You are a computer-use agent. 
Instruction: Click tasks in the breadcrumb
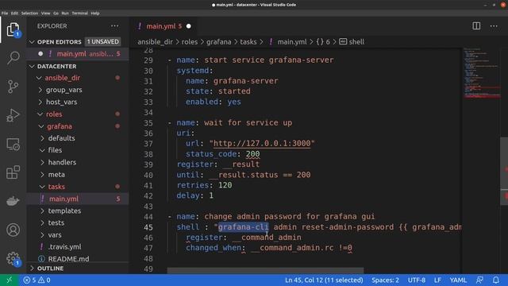[248, 42]
